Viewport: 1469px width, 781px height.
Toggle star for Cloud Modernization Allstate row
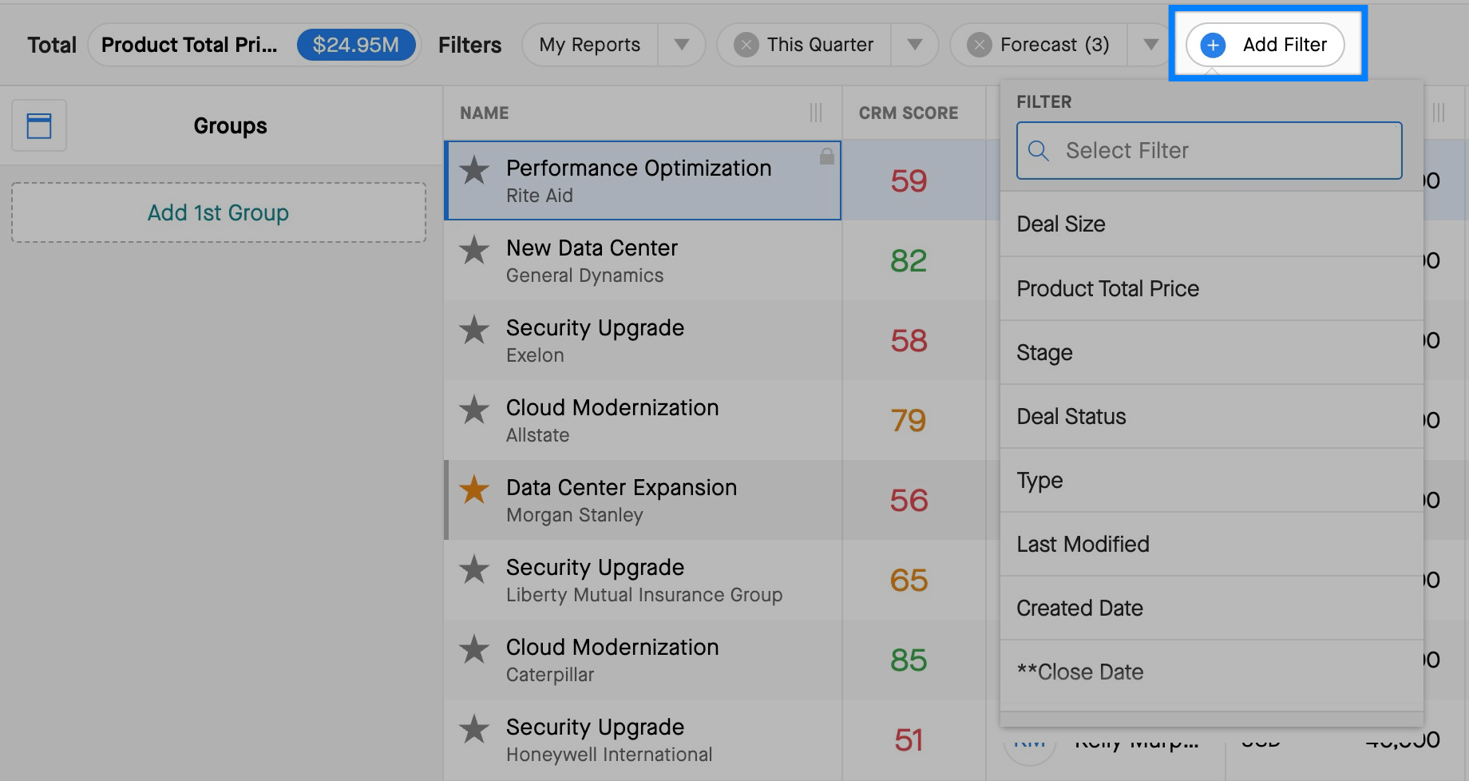coord(474,409)
